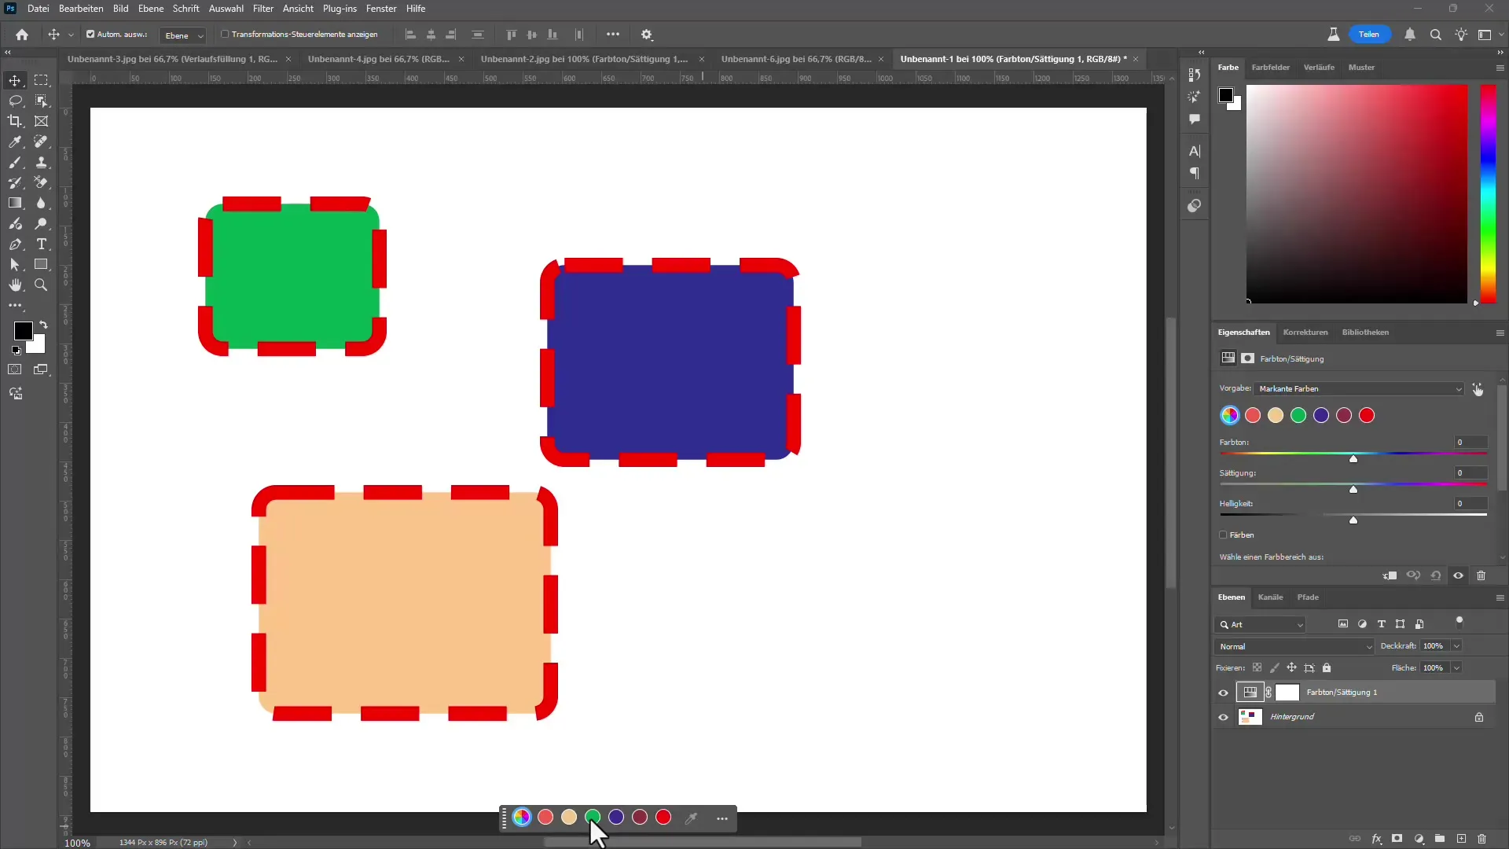Enable Transformations-Steuerelemente anzeigen checkbox

point(225,35)
